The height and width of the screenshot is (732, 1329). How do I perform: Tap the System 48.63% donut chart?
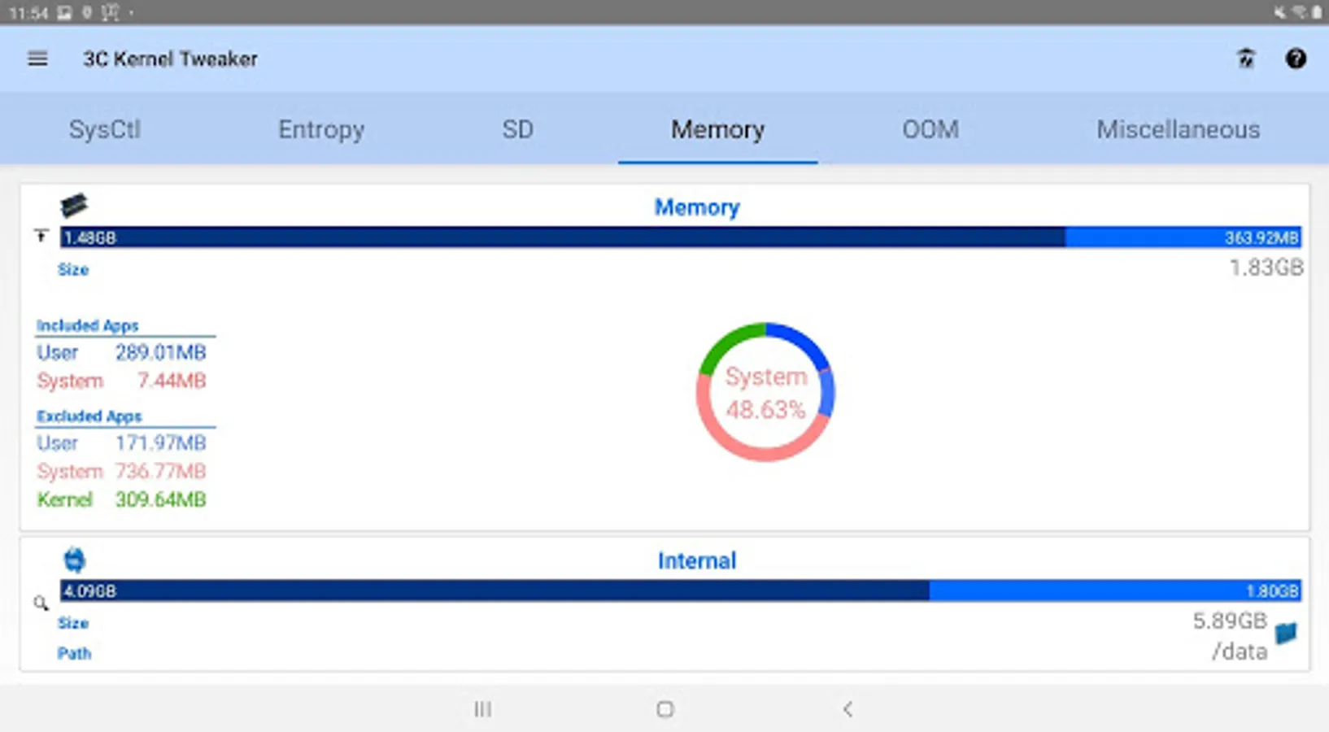(x=765, y=392)
